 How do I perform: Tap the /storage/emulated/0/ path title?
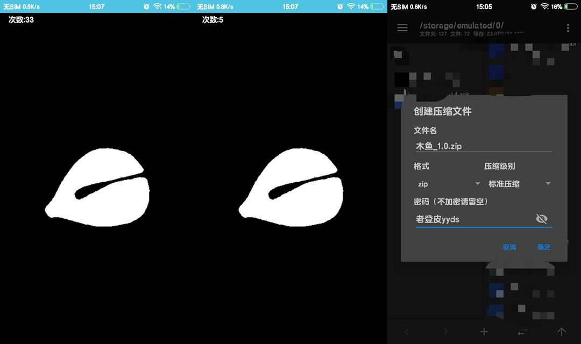461,25
